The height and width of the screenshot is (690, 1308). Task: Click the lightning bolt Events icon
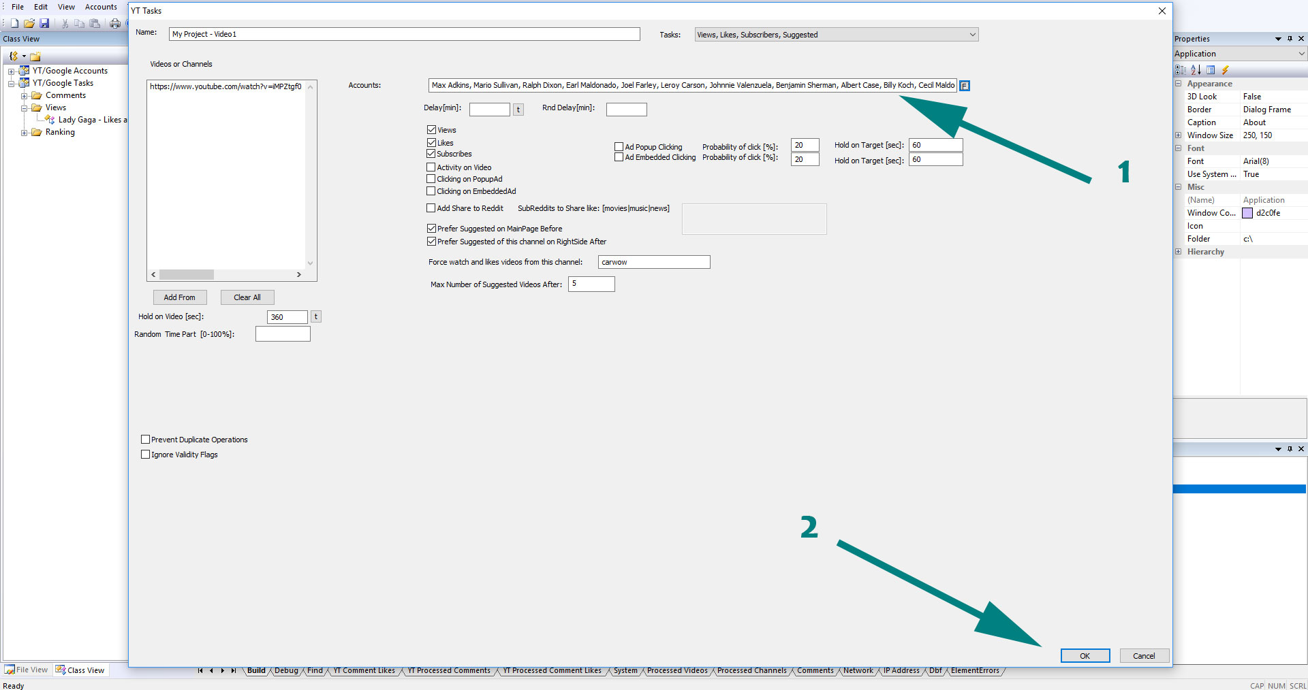click(x=1225, y=70)
